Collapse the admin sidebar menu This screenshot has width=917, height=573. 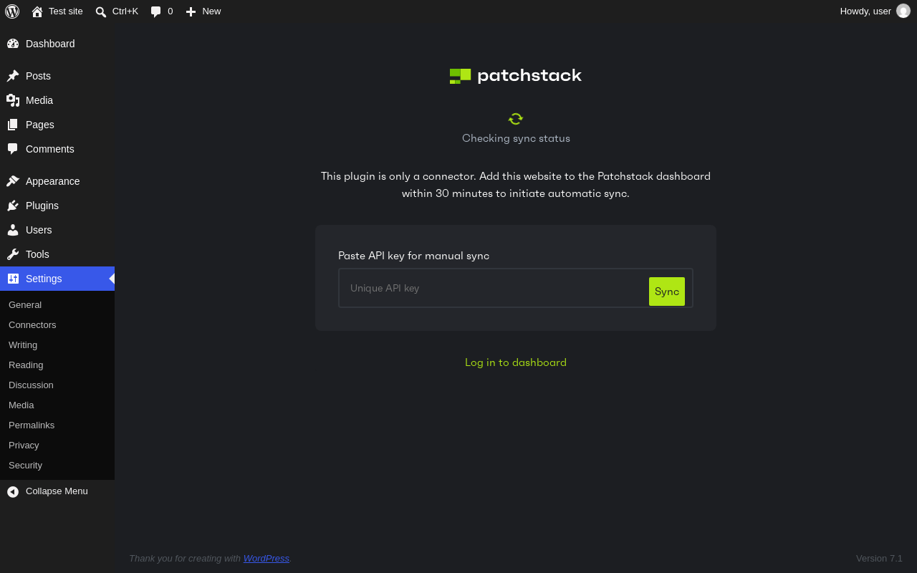[x=57, y=491]
